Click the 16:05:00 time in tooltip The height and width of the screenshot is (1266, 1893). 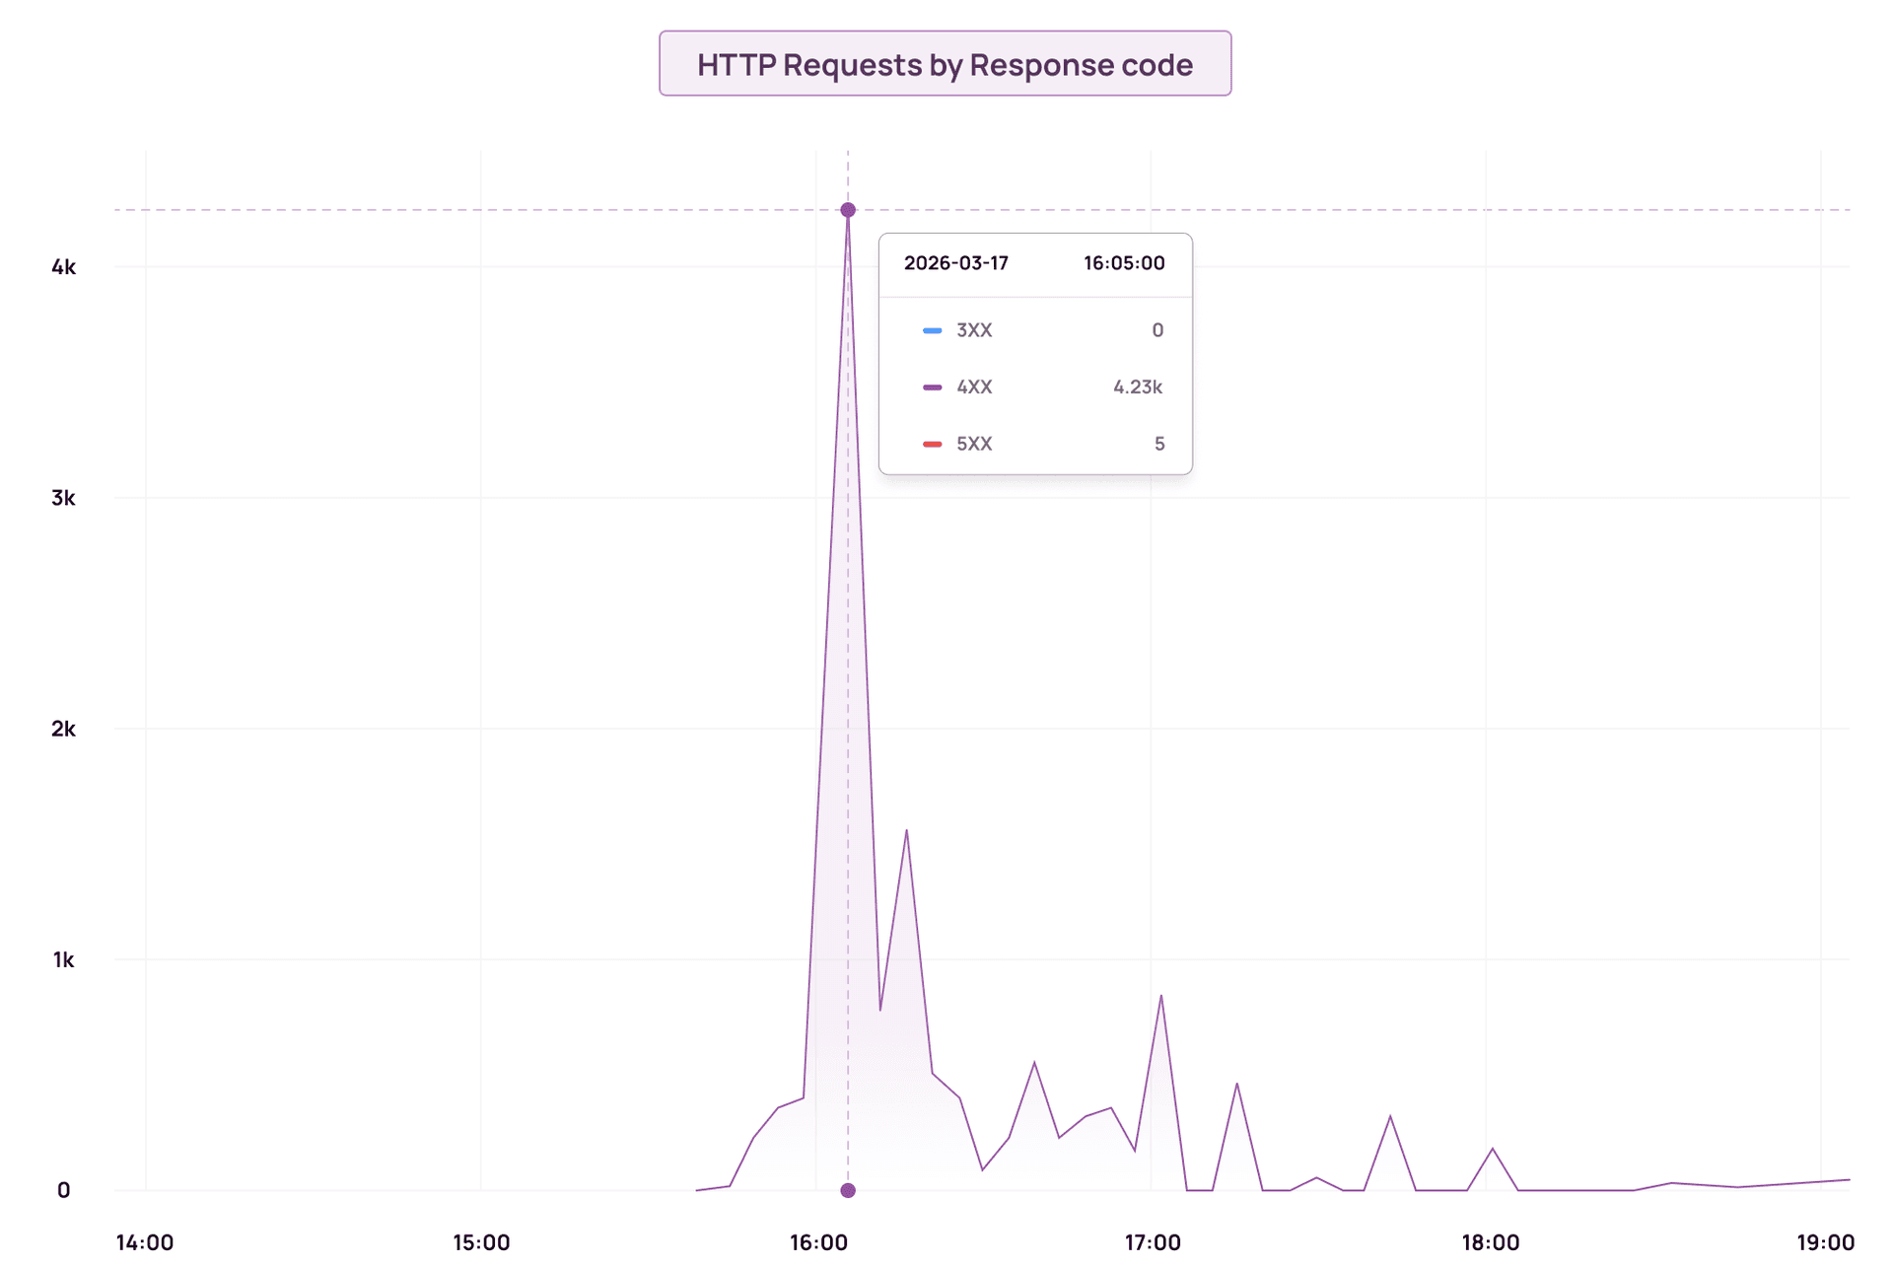tap(1124, 263)
